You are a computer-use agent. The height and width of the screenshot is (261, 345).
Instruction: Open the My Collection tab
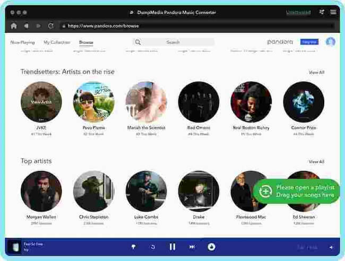[x=57, y=42]
